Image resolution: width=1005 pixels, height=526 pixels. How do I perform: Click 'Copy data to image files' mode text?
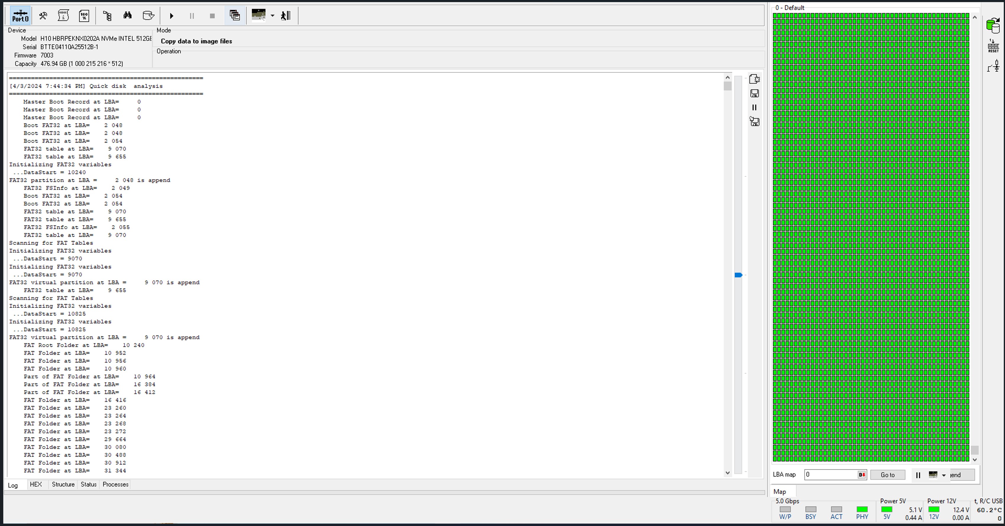coord(196,41)
